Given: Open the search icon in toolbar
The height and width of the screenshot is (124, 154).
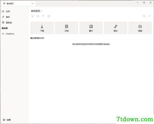Looking at the screenshot, I should click(144, 16).
